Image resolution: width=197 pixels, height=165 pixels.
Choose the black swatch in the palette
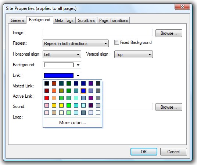coord(47,83)
